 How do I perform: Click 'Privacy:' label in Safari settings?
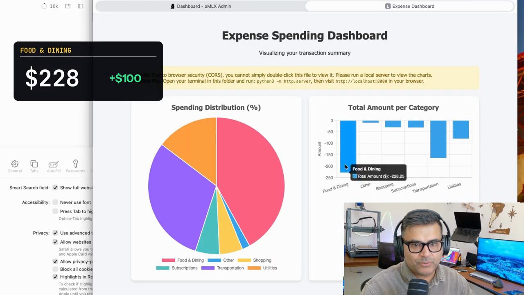[41, 233]
